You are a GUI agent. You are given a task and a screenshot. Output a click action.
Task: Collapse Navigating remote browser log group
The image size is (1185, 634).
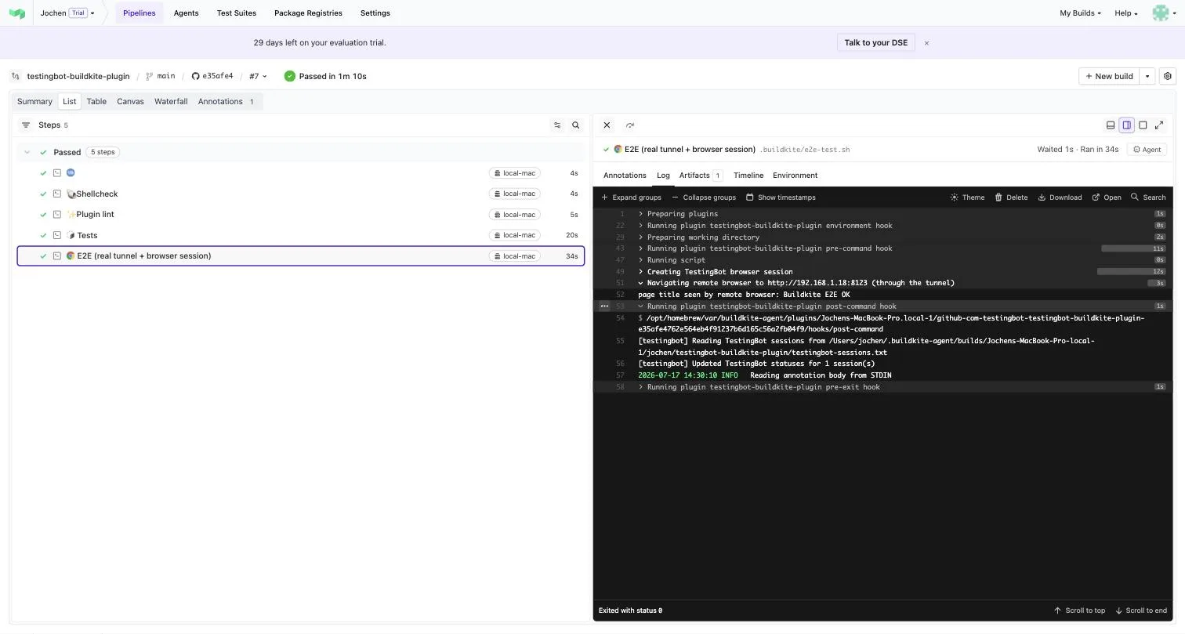[x=640, y=283]
